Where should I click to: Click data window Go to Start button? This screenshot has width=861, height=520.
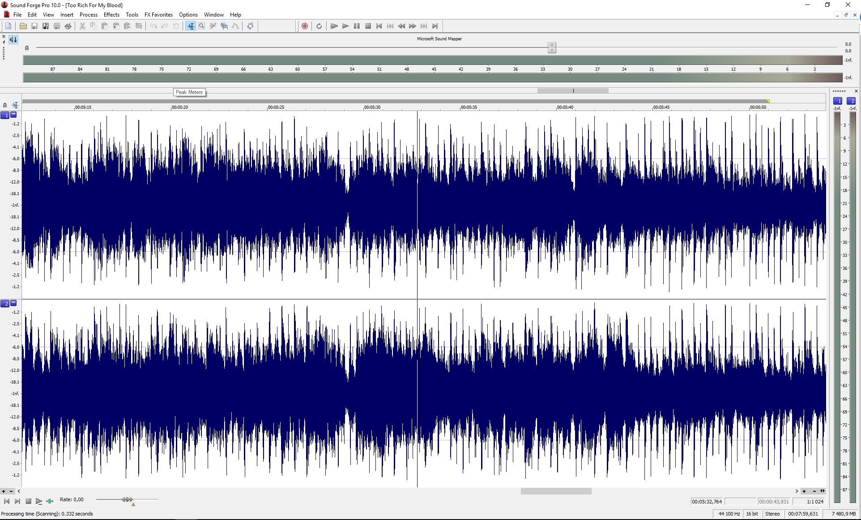[x=7, y=501]
